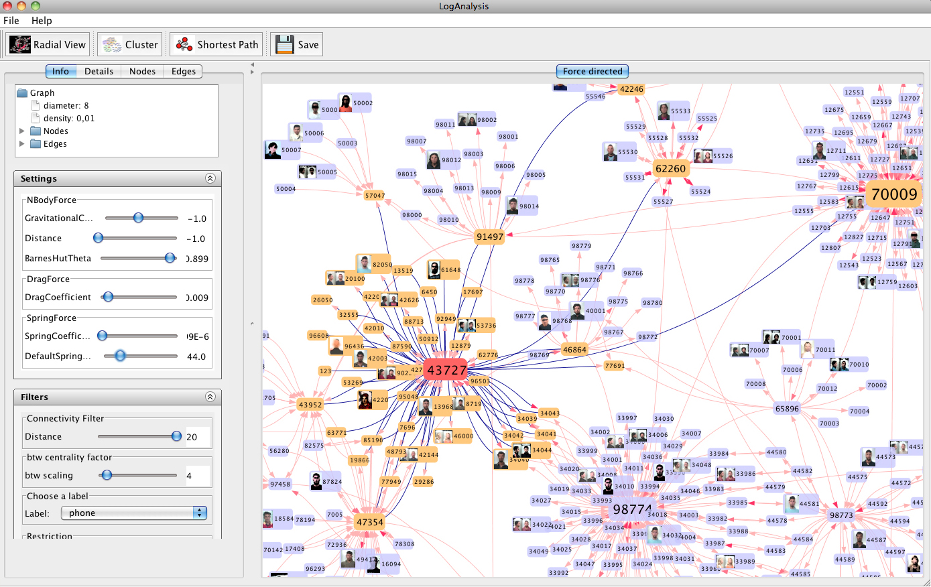Select the large node 70009
This screenshot has width=931, height=587.
pos(893,194)
